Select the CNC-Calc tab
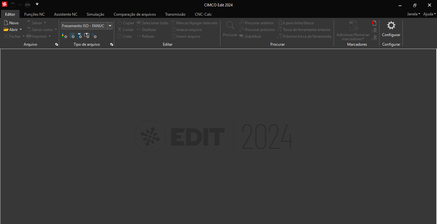The height and width of the screenshot is (224, 437). (203, 14)
